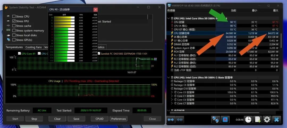Image resolution: width=287 pixels, height=128 pixels.
Task: Expand the Core C0 residency row
Action: click(172, 92)
